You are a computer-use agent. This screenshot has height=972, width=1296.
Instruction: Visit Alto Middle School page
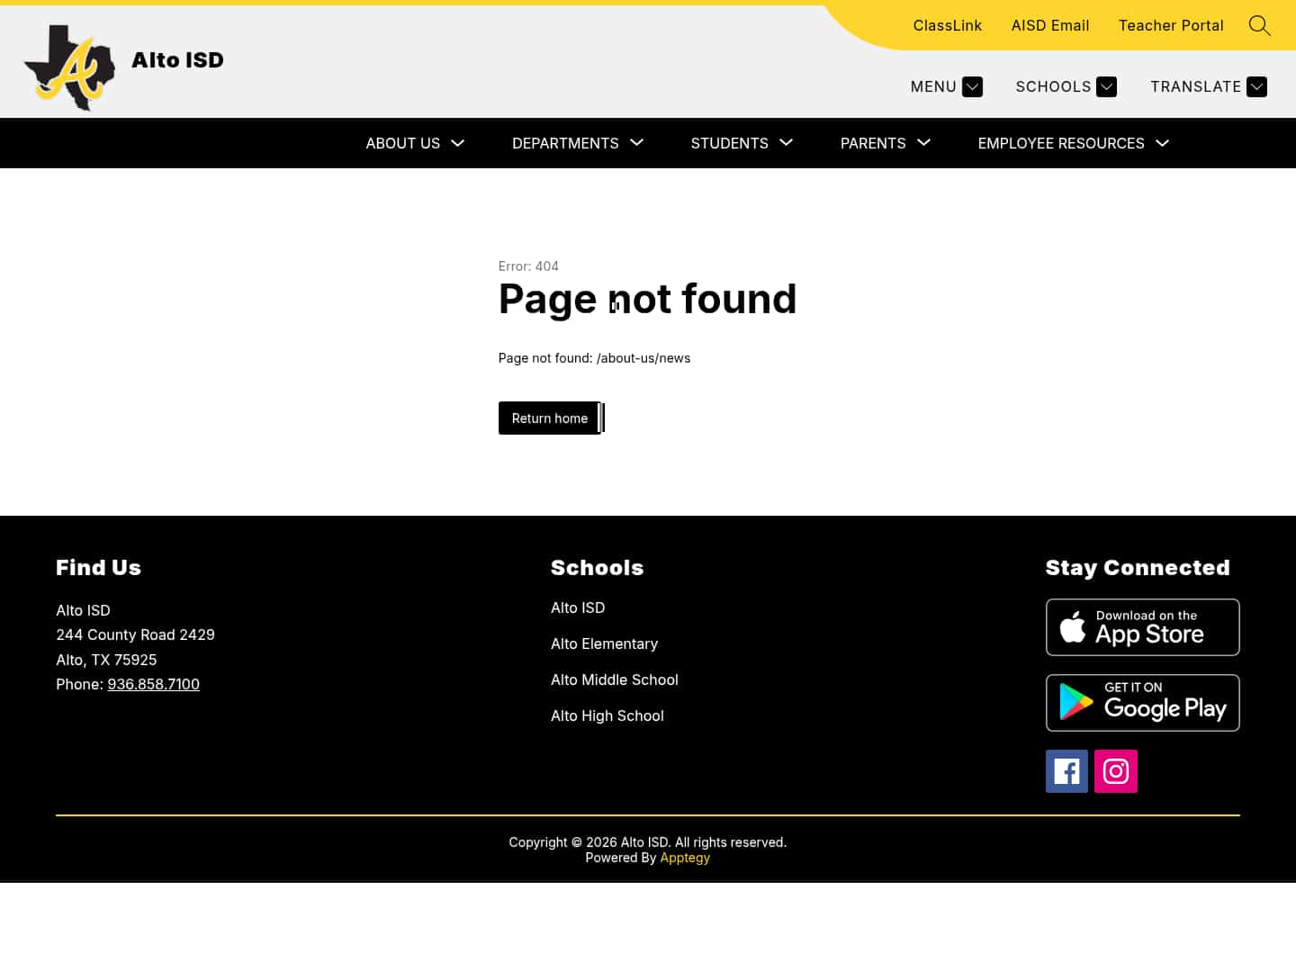615,679
